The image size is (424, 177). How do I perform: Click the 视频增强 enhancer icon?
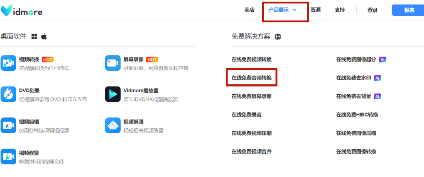point(113,125)
